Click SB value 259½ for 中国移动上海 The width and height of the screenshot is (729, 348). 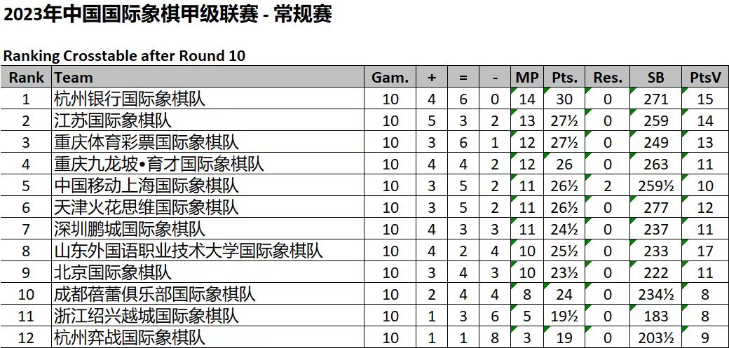655,186
